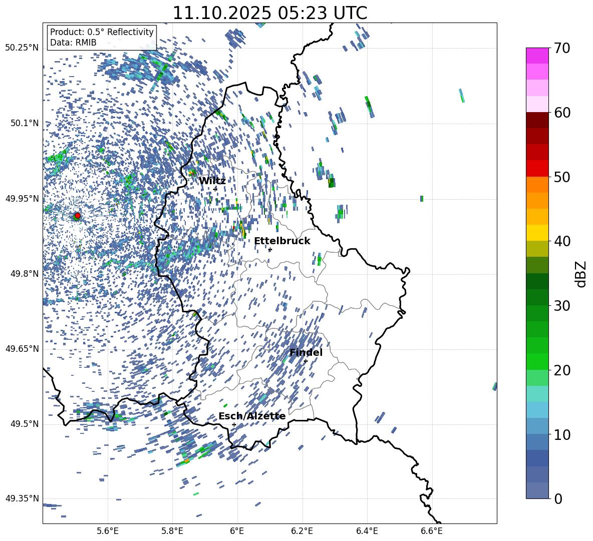
Task: Click the Esch/Alzette city label
Action: coord(252,416)
